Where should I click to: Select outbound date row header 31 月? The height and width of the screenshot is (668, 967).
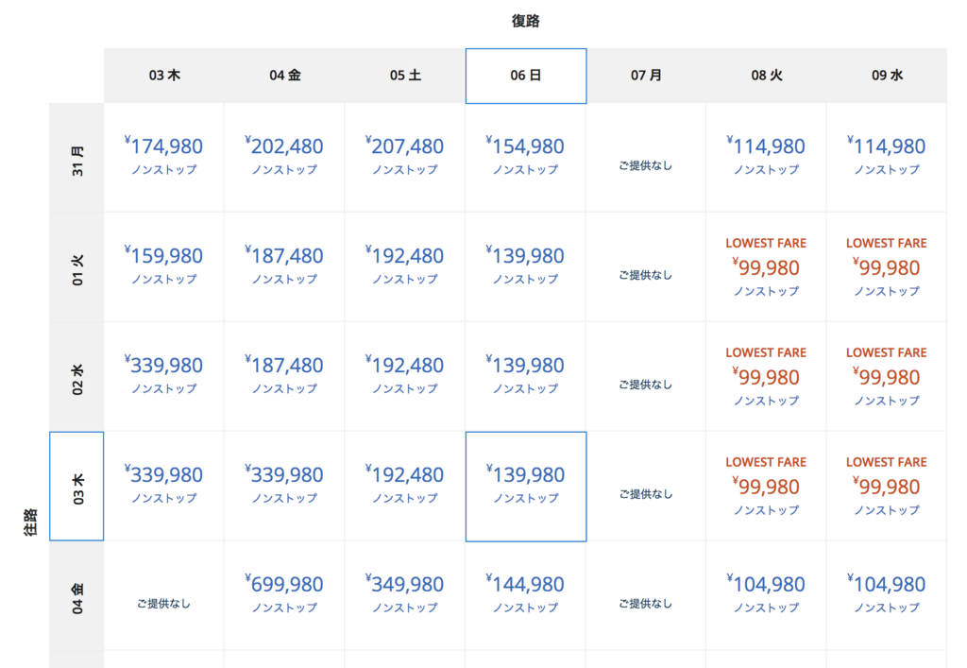pyautogui.click(x=76, y=158)
